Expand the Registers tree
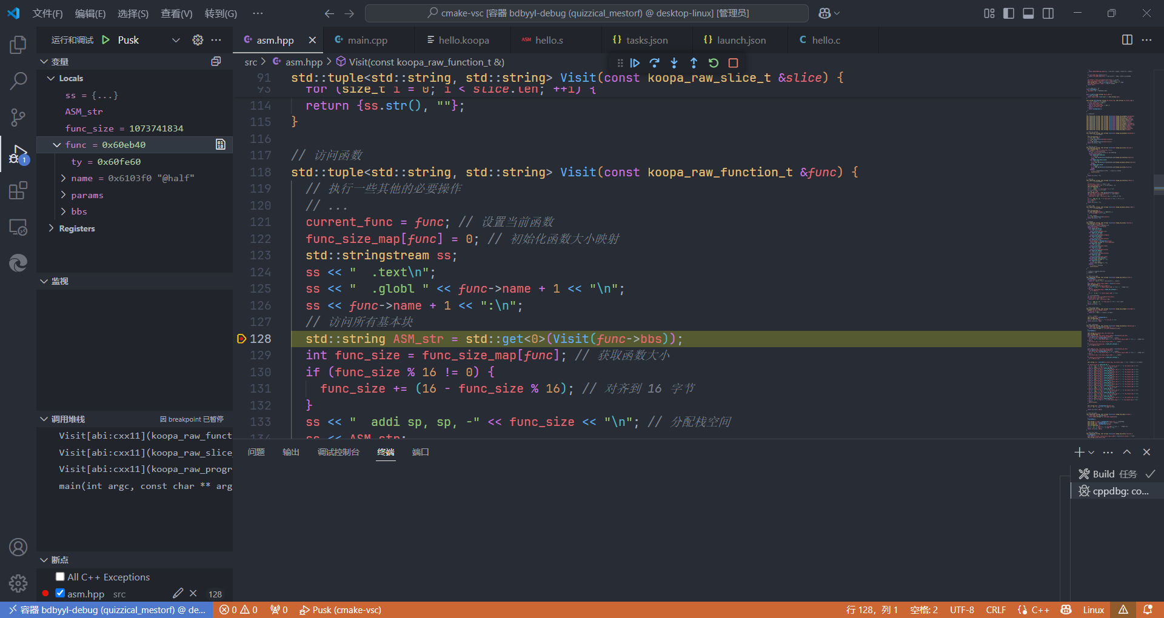 click(51, 228)
